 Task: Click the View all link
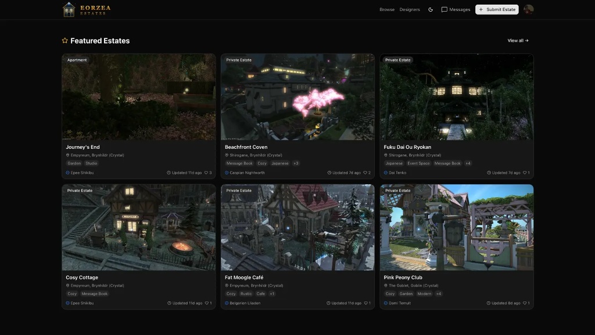click(518, 41)
